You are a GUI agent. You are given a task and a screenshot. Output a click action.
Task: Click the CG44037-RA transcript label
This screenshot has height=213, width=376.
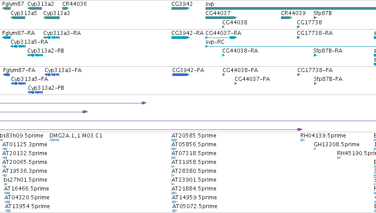[x=224, y=33]
